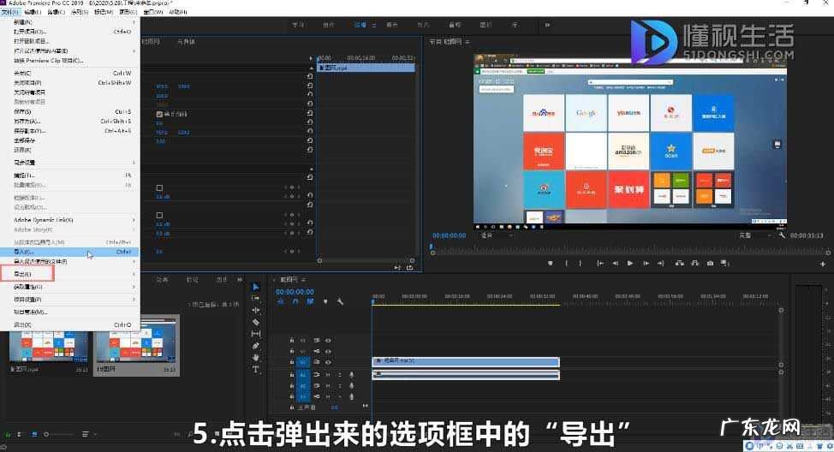Click the Extract button in program monitor

[x=694, y=263]
